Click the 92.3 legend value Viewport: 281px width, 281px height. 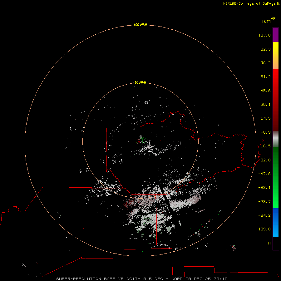266,49
